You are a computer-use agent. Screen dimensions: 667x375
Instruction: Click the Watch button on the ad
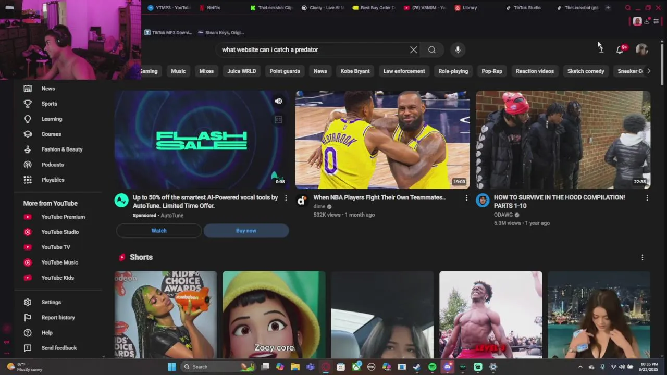click(x=159, y=231)
